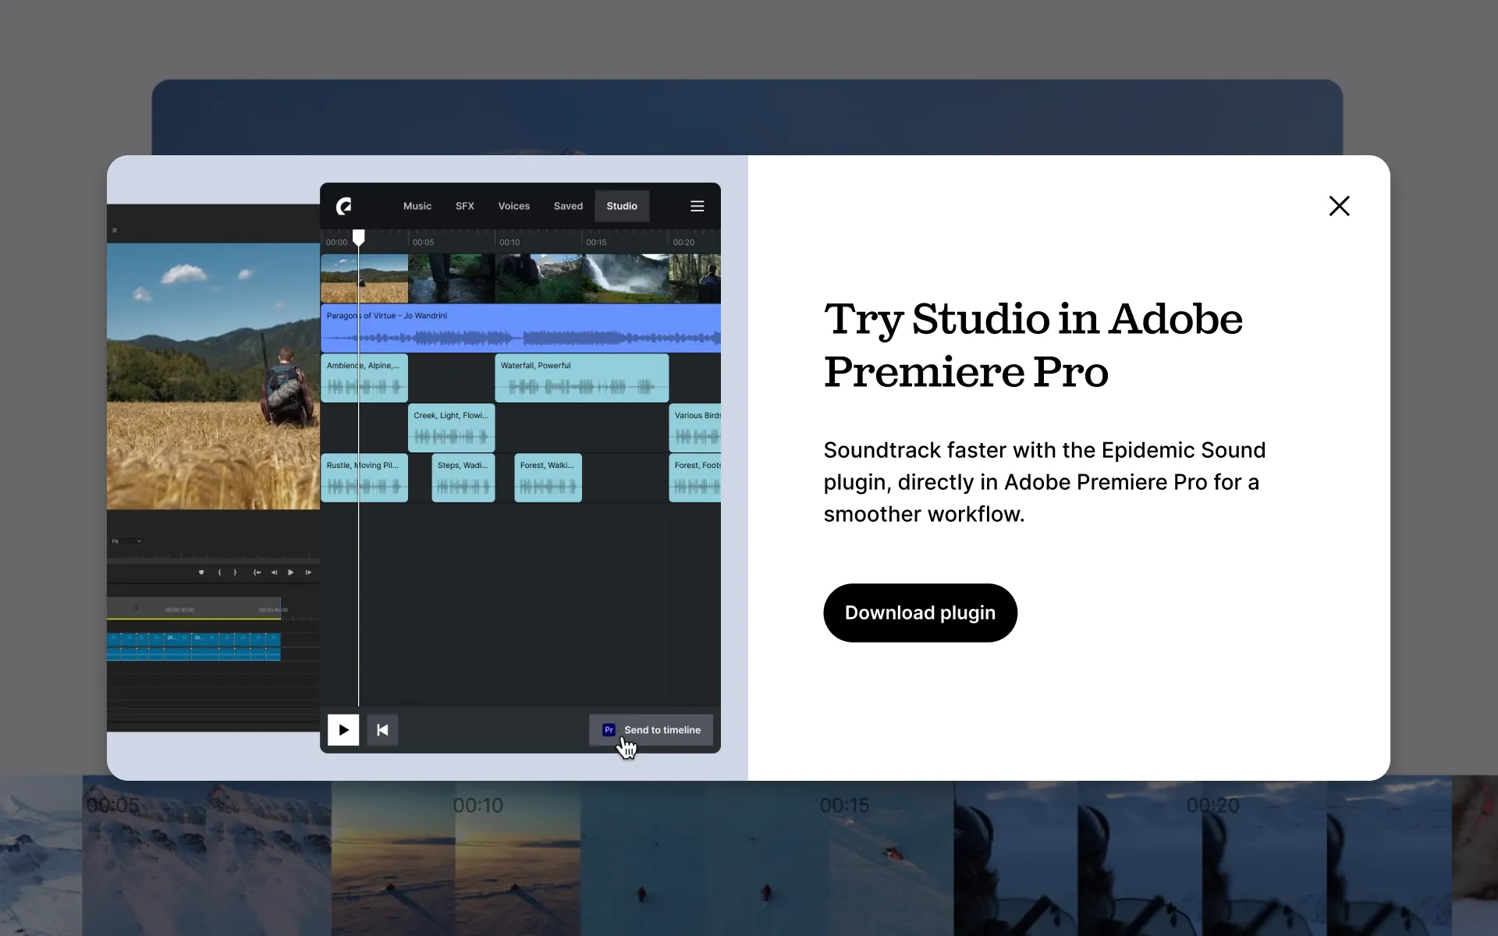Open the Voices section
This screenshot has width=1498, height=936.
point(513,206)
